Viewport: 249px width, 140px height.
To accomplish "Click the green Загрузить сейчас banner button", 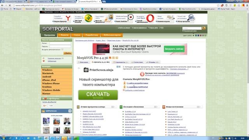I will [174, 49].
